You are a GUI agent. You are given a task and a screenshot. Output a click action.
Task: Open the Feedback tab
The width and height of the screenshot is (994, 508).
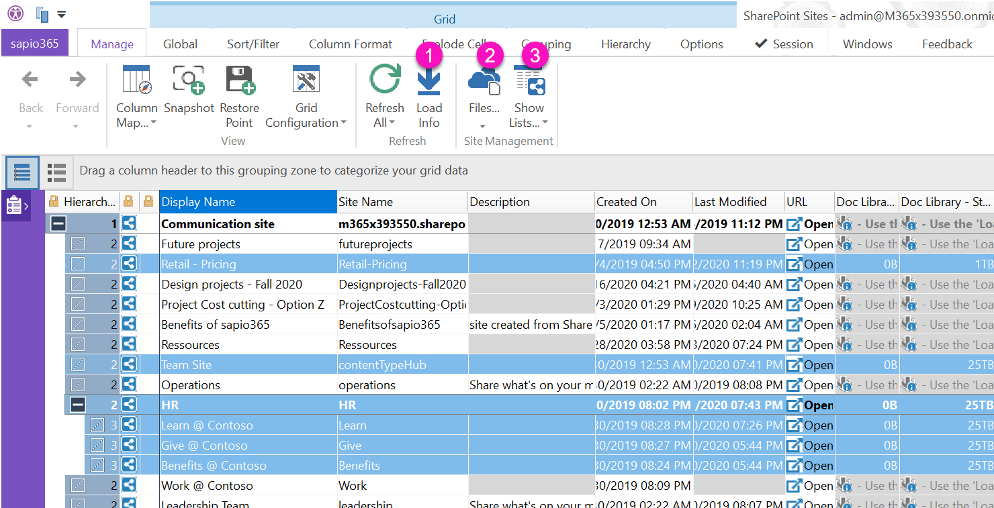947,44
